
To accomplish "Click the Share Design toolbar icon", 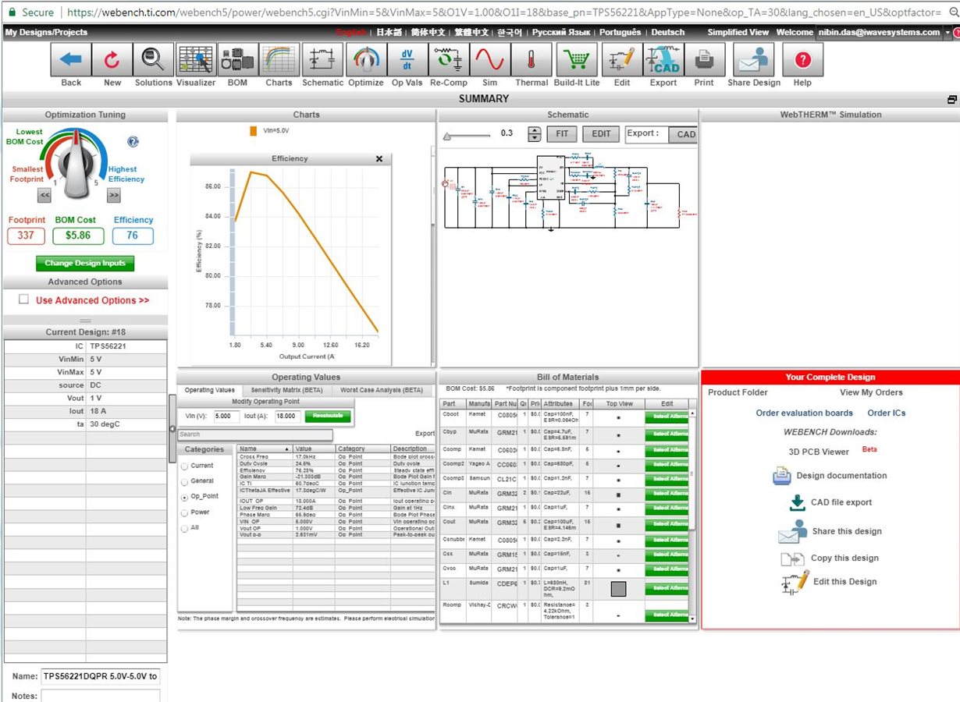I will click(753, 59).
